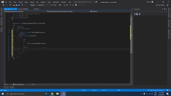Click the search magnifier icon in title bar
The width and height of the screenshot is (171, 96).
tap(96, 2)
